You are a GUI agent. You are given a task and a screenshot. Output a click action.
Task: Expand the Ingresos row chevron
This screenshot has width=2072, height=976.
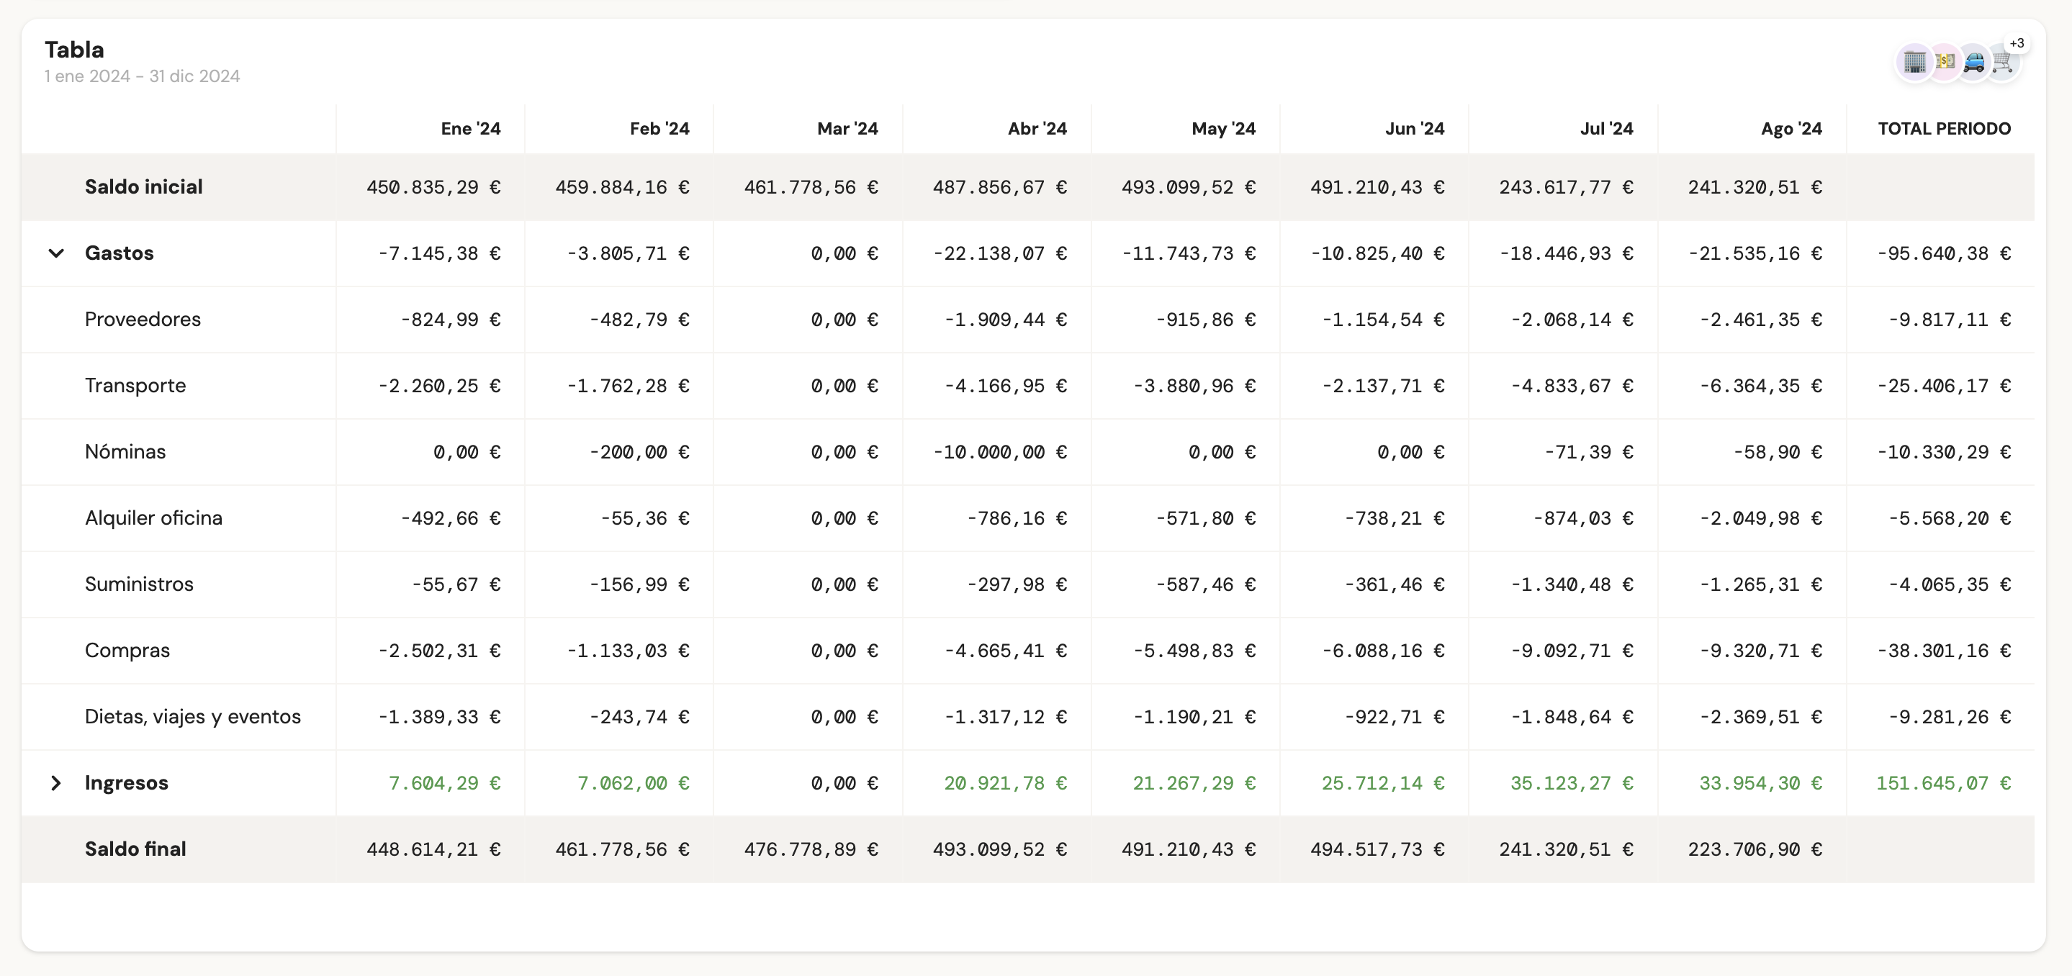(56, 783)
